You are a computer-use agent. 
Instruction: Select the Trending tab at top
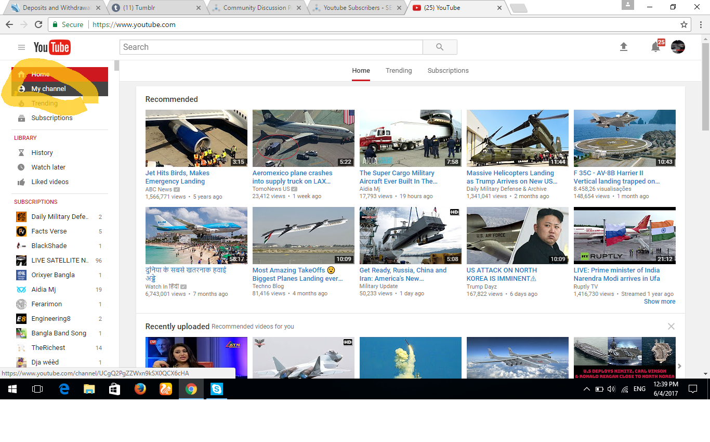click(x=399, y=71)
